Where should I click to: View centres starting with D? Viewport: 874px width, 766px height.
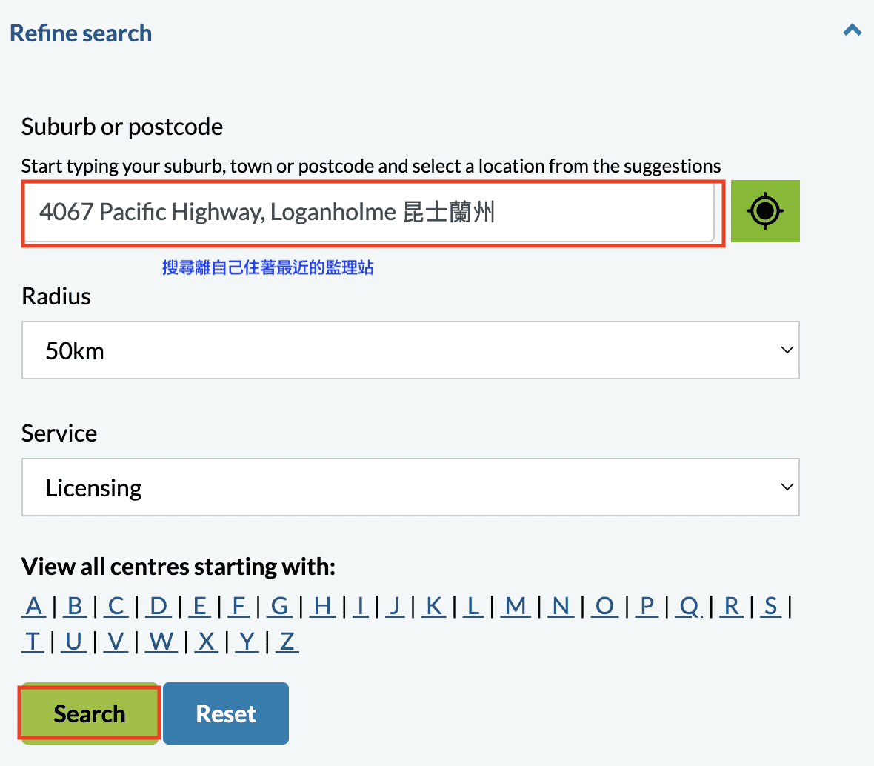coord(159,606)
